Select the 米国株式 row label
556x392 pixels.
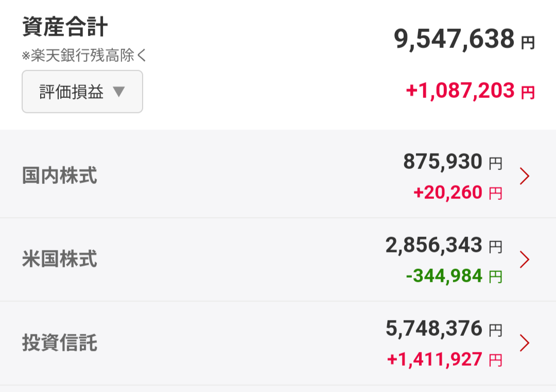pos(60,259)
